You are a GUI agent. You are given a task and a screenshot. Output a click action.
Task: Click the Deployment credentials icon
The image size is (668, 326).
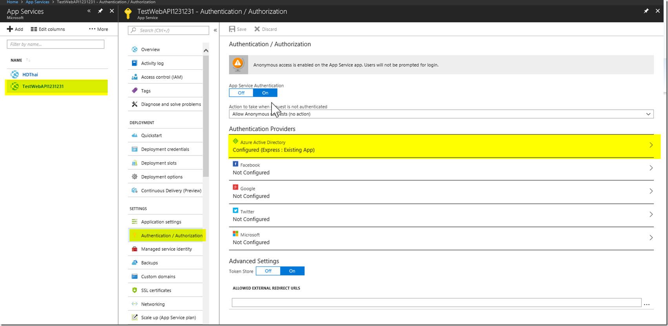(x=135, y=149)
